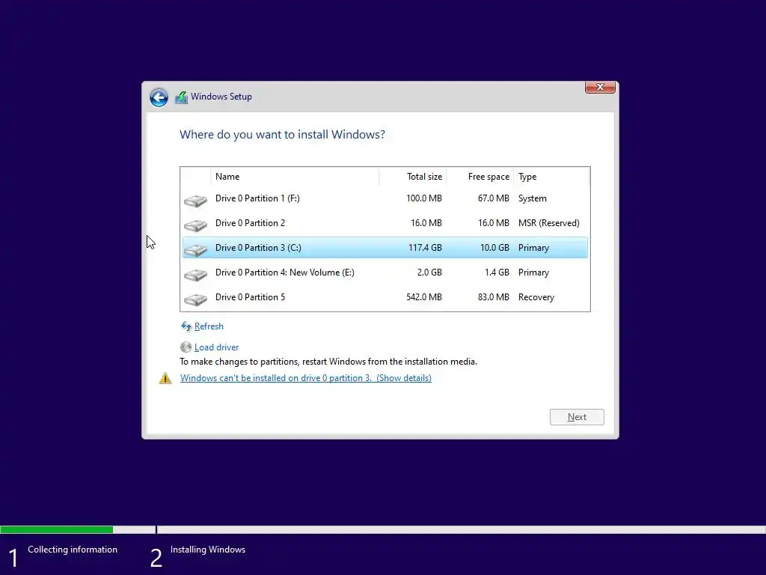Click the drive icon for Partition 4 New Volume
This screenshot has height=575, width=766.
(195, 274)
